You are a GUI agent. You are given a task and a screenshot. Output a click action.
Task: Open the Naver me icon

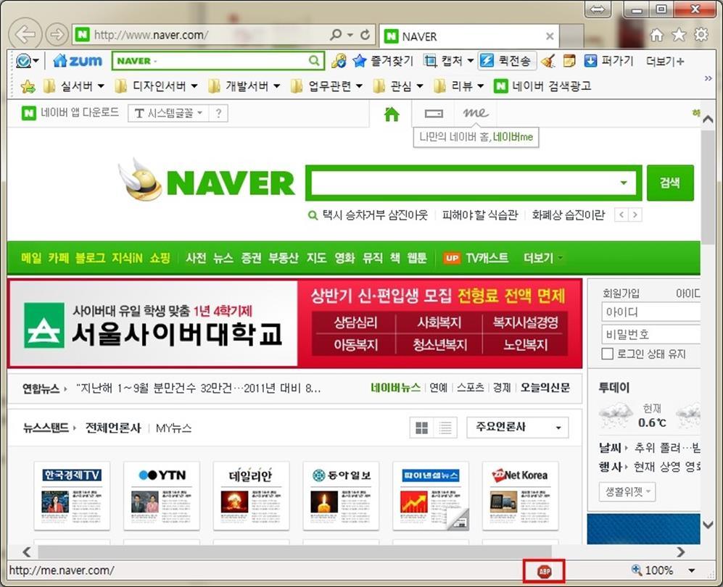pos(476,113)
